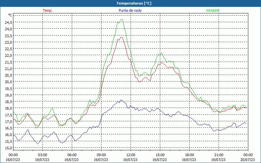The image size is (261, 163).
Task: Click the 20/07/23 date label
Action: point(248,160)
